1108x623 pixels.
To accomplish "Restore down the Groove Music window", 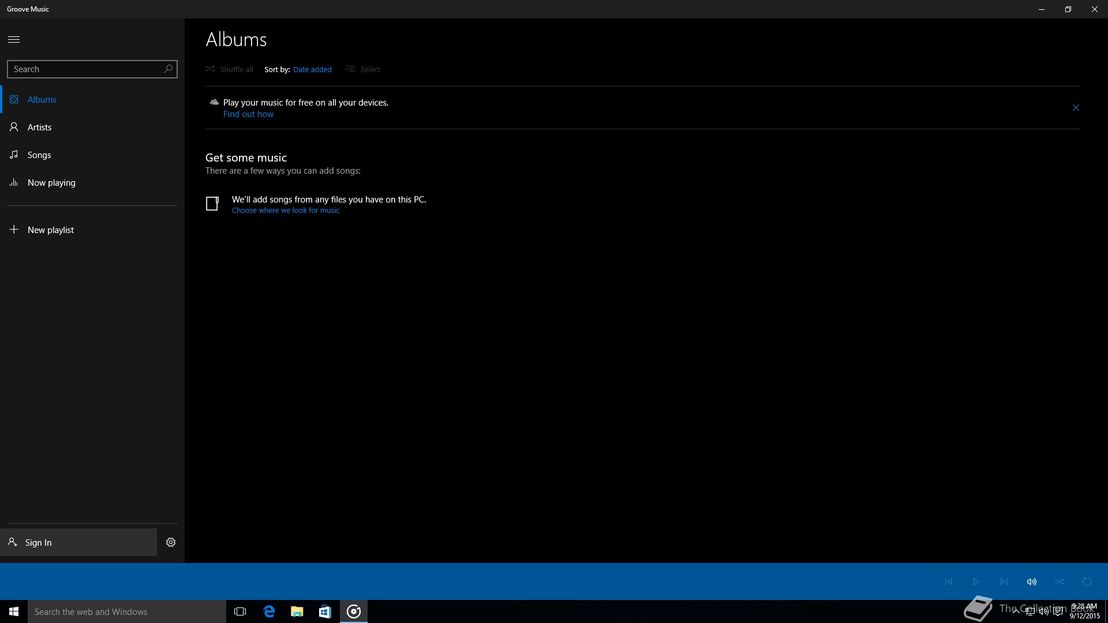I will (x=1068, y=9).
